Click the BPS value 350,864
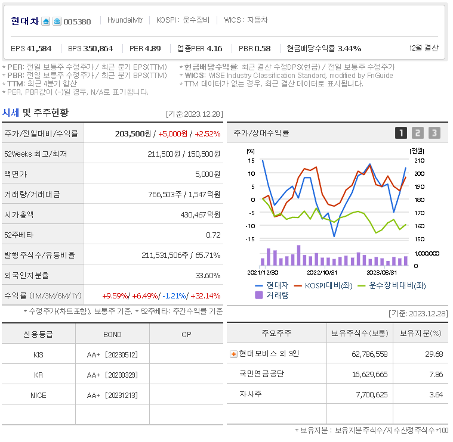The image size is (453, 442). (x=98, y=48)
